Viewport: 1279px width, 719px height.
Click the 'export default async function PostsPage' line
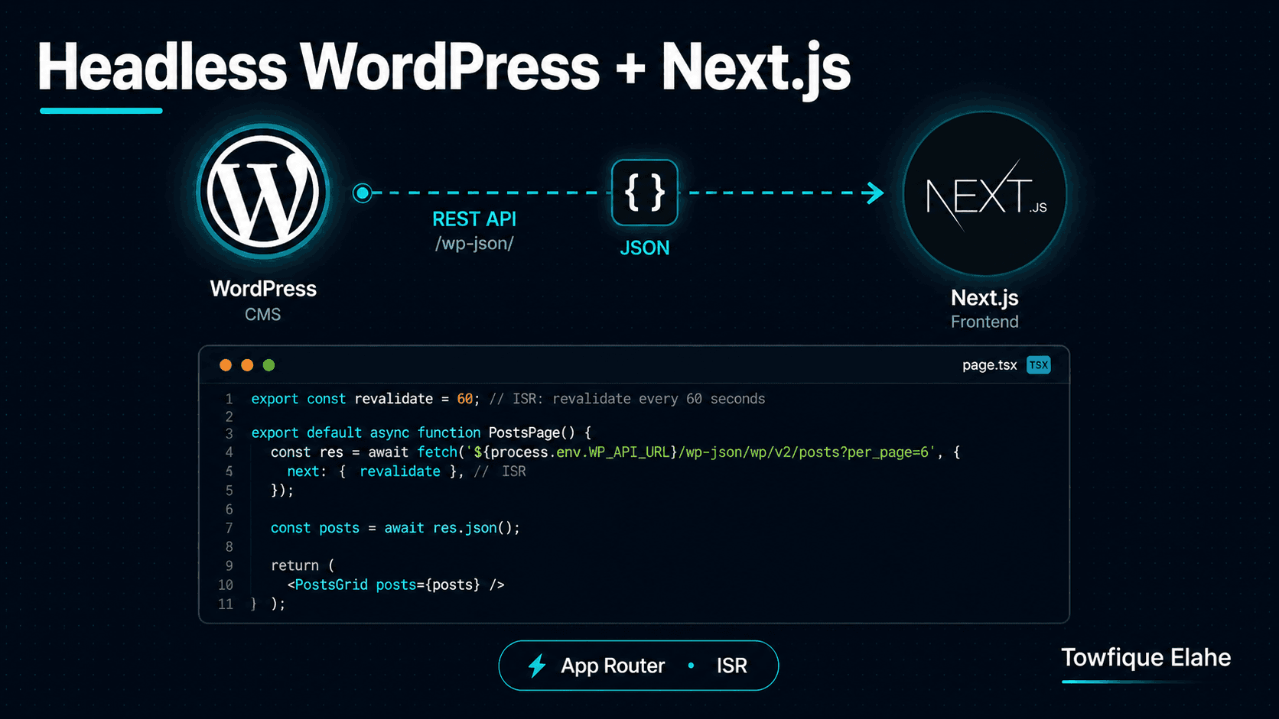[421, 432]
